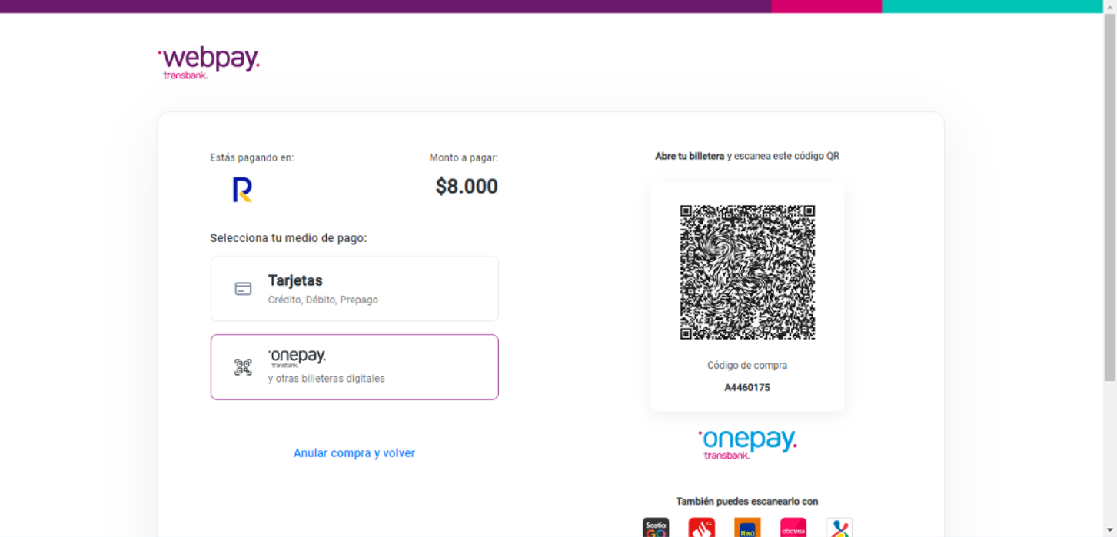Viewport: 1117px width, 537px height.
Task: Click the QR scan icon beside onepay
Action: coord(243,367)
